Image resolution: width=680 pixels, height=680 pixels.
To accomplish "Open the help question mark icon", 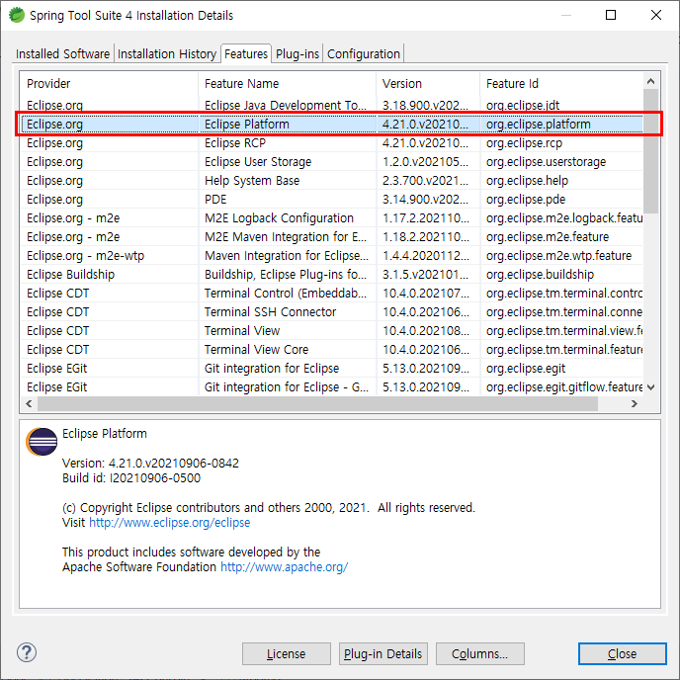I will click(x=27, y=652).
